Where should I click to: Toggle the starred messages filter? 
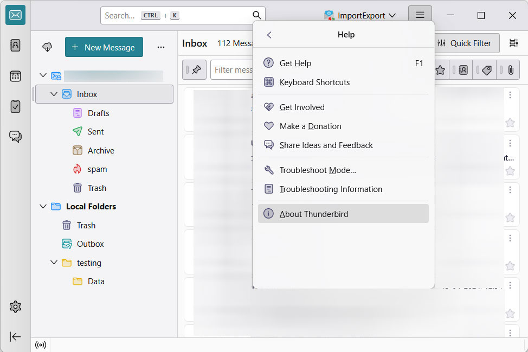[x=440, y=70]
